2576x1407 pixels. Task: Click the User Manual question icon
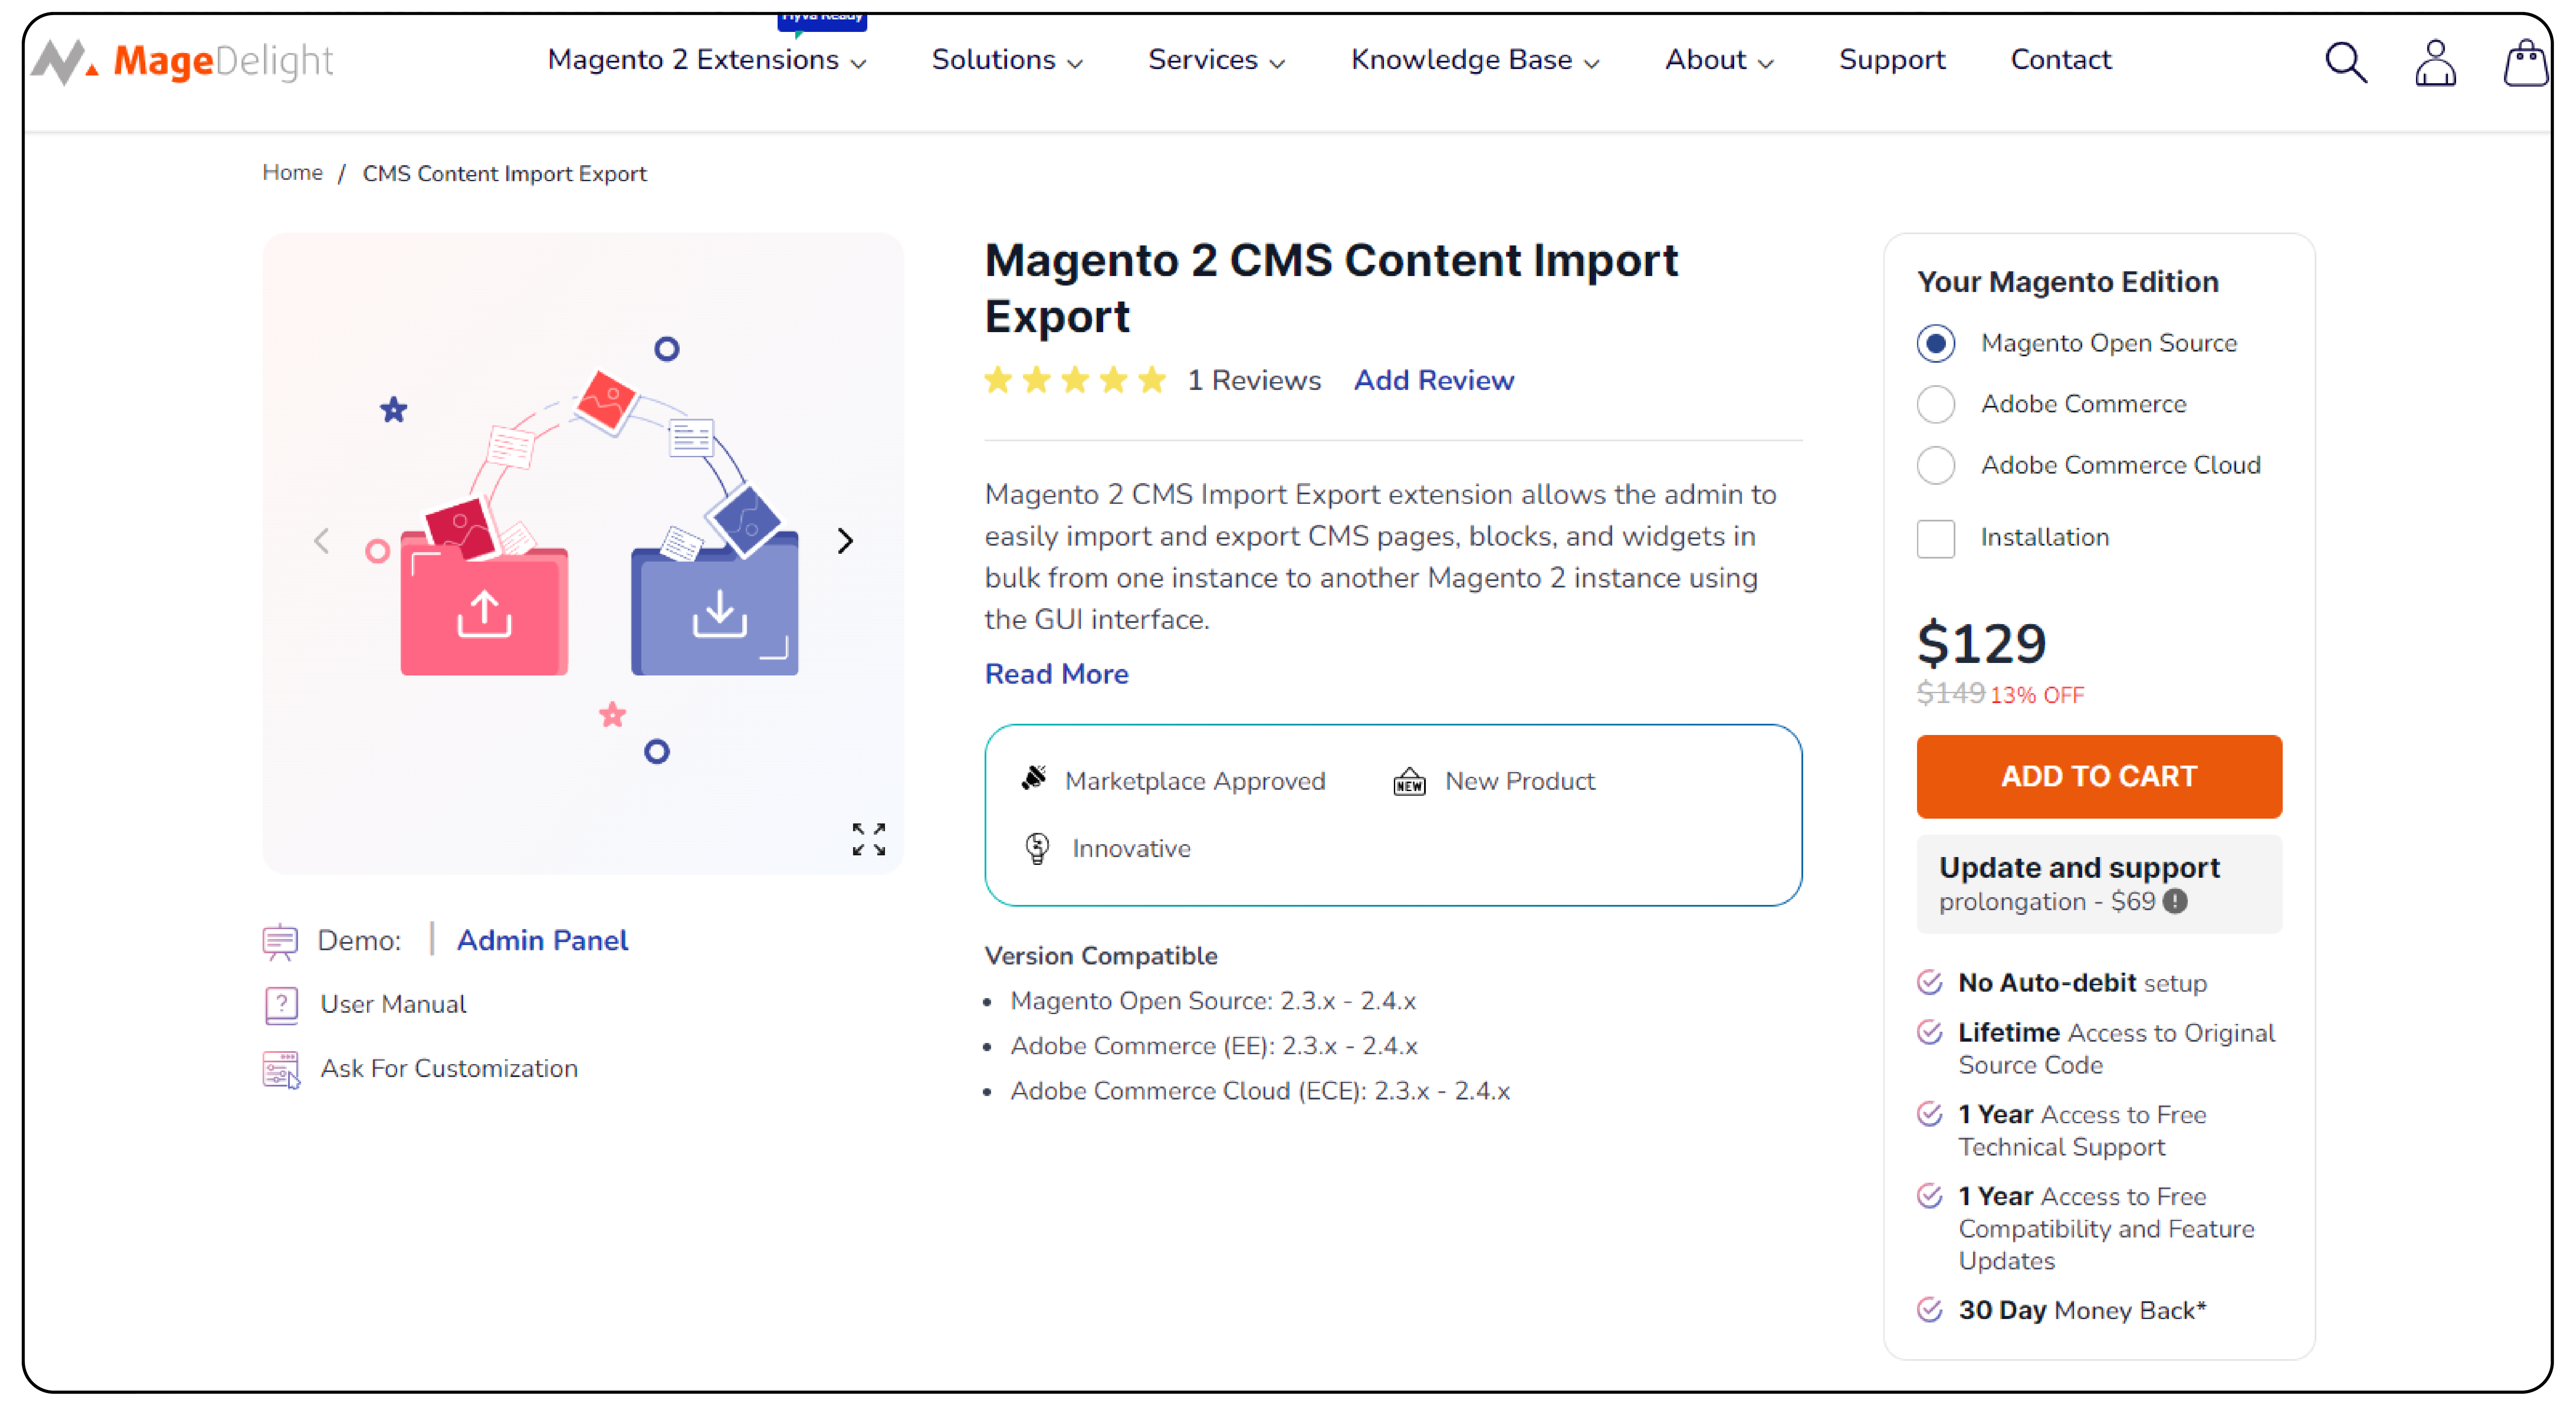(x=281, y=1005)
